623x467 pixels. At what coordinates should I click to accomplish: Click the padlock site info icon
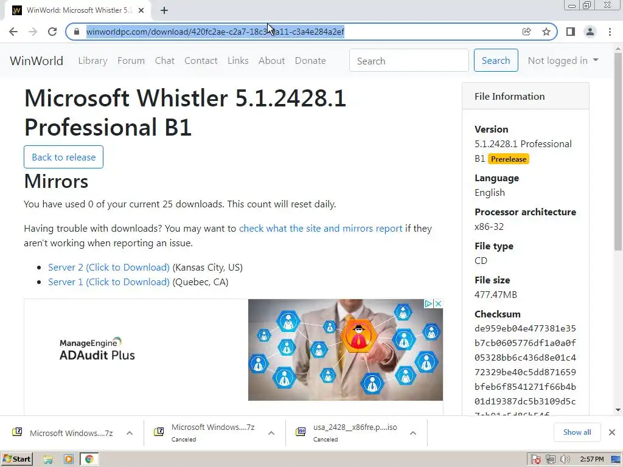pyautogui.click(x=77, y=32)
